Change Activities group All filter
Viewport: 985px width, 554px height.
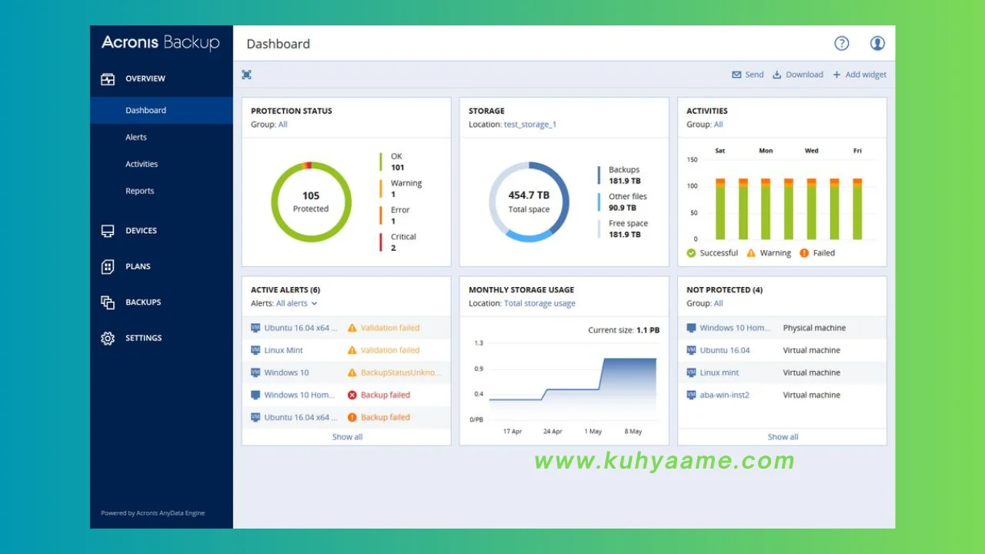coord(718,125)
